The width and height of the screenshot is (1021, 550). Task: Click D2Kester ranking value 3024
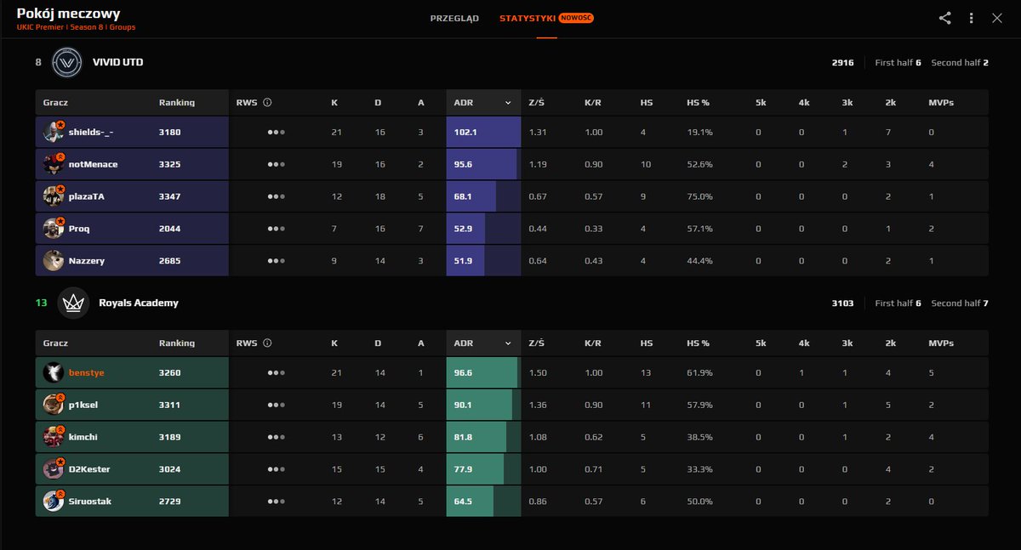click(x=169, y=470)
